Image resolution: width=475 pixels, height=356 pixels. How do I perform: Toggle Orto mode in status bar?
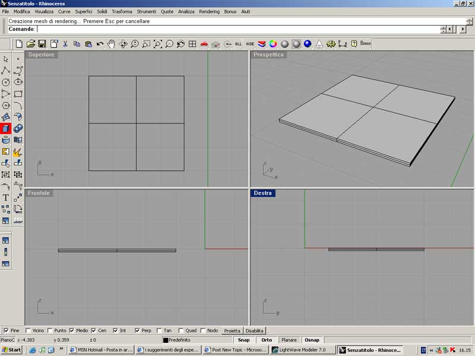(267, 340)
